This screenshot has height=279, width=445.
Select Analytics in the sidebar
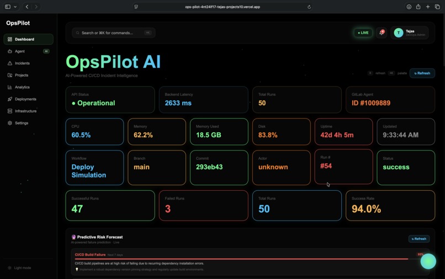(x=28, y=87)
